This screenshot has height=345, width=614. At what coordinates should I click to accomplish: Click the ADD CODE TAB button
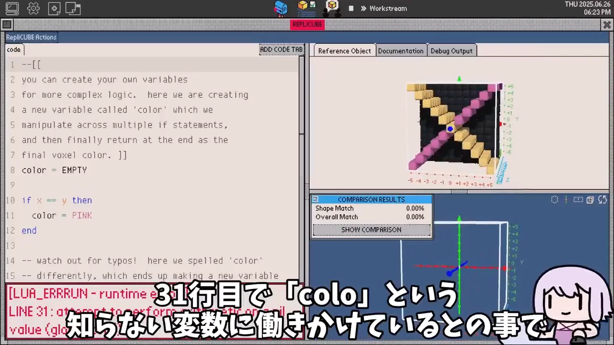[x=282, y=49]
